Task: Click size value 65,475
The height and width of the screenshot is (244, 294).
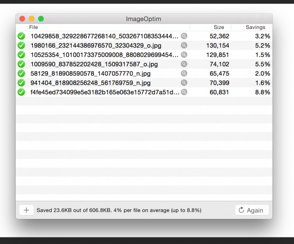Action: [x=220, y=73]
